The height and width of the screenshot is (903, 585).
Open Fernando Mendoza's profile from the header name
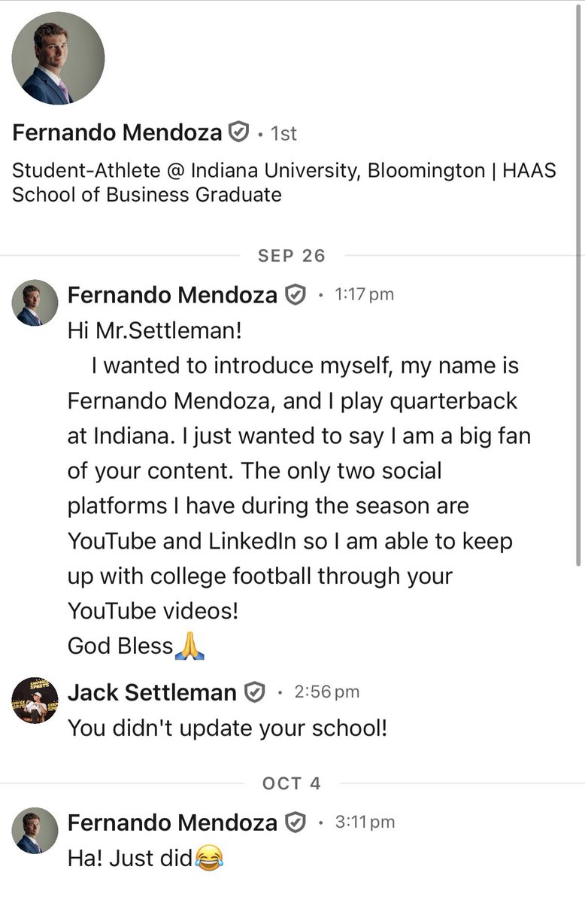[x=117, y=133]
